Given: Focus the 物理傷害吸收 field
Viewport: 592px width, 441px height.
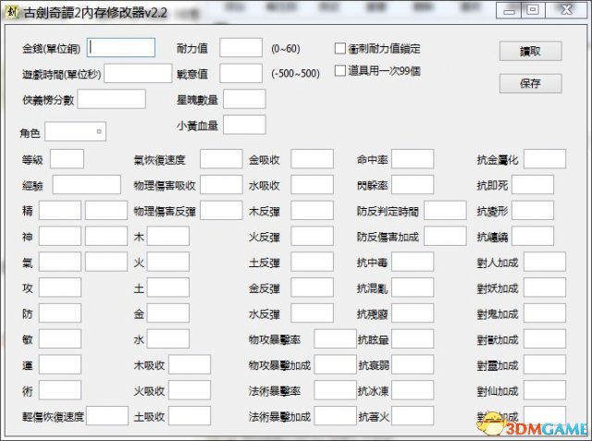Looking at the screenshot, I should 221,185.
